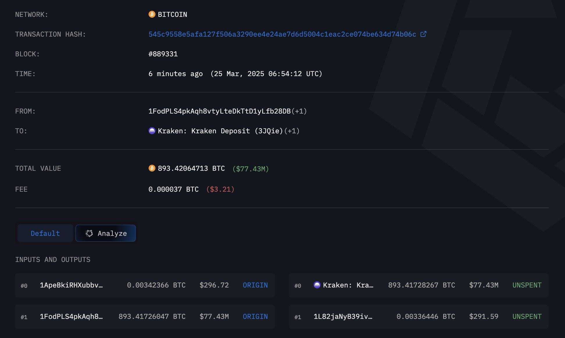
Task: Click the shield icon inside the Analyze button
Action: point(89,233)
